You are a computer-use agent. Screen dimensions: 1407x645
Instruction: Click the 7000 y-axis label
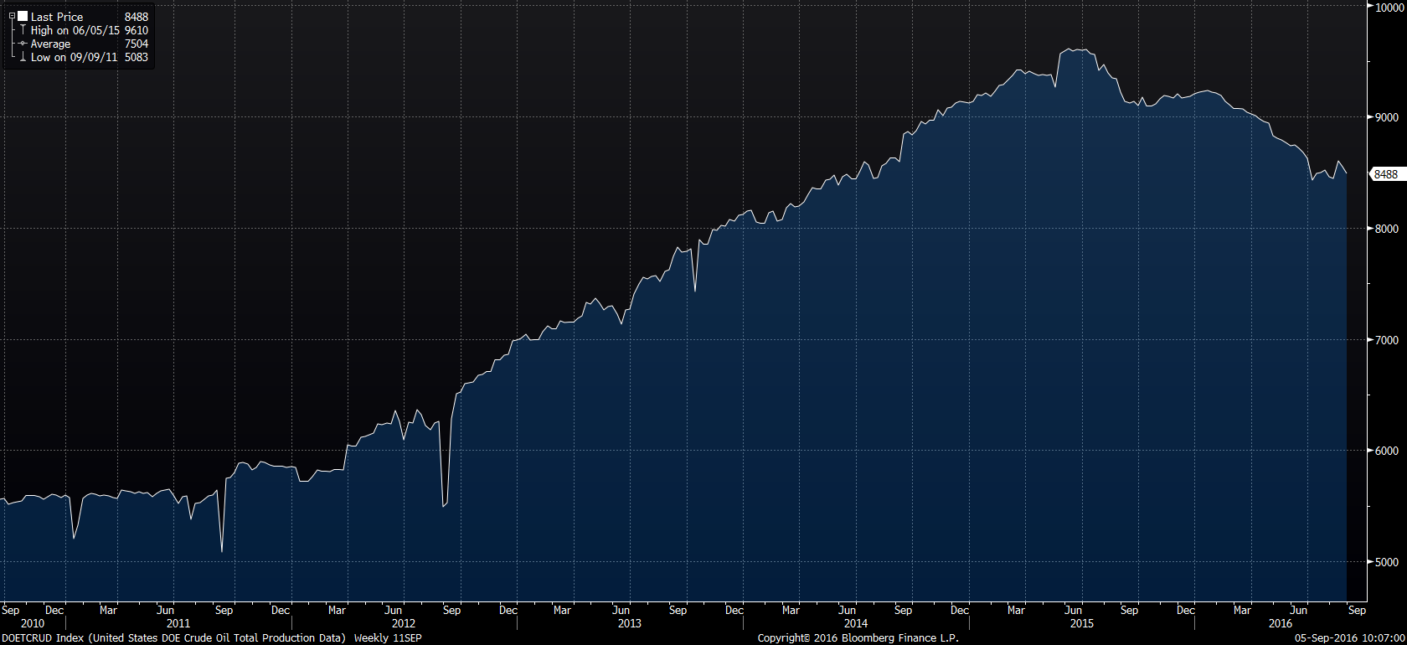[1387, 340]
